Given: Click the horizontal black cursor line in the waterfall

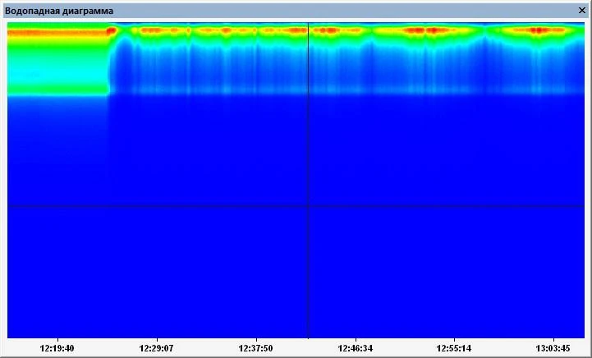Looking at the screenshot, I should pyautogui.click(x=151, y=206).
